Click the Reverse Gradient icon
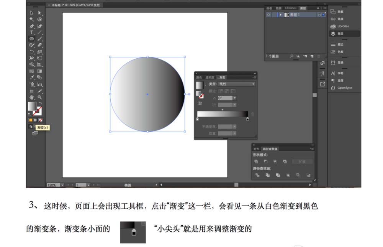The height and width of the screenshot is (247, 383). click(200, 103)
